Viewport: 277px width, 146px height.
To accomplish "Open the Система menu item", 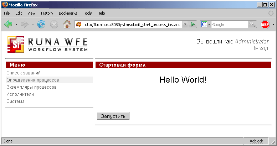I will [x=15, y=101].
